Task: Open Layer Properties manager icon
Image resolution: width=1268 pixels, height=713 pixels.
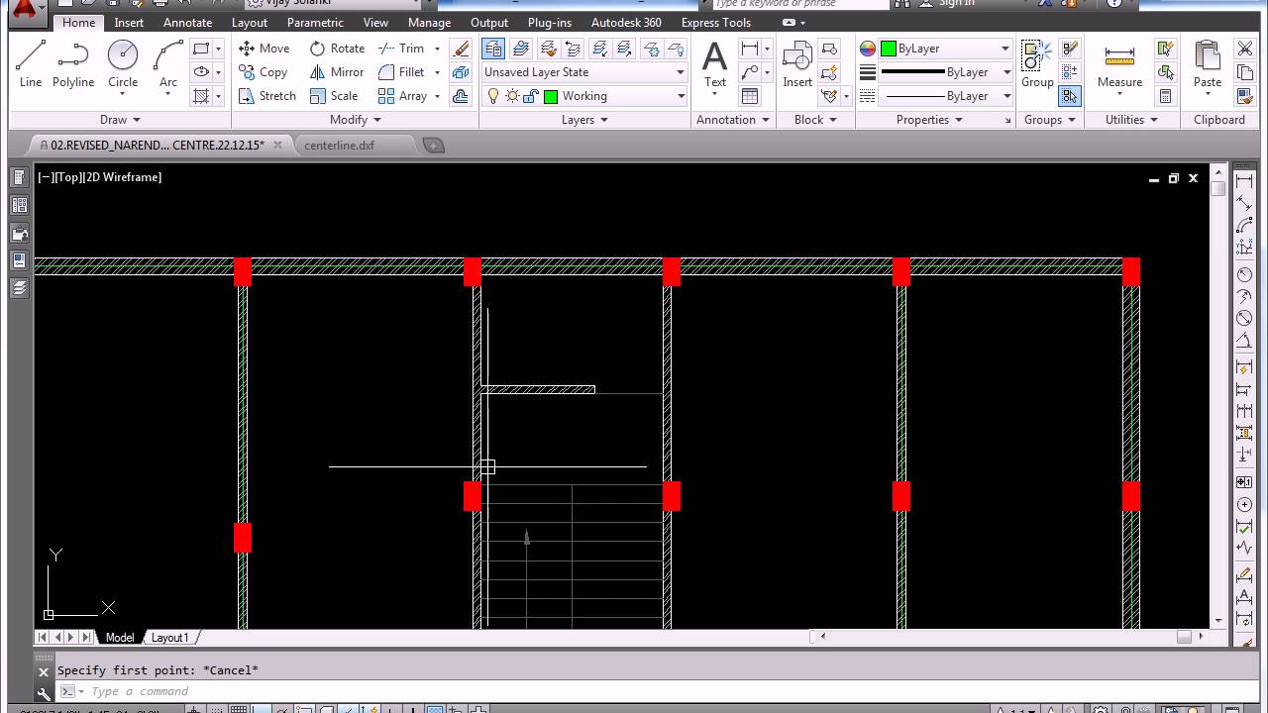Action: (x=492, y=48)
